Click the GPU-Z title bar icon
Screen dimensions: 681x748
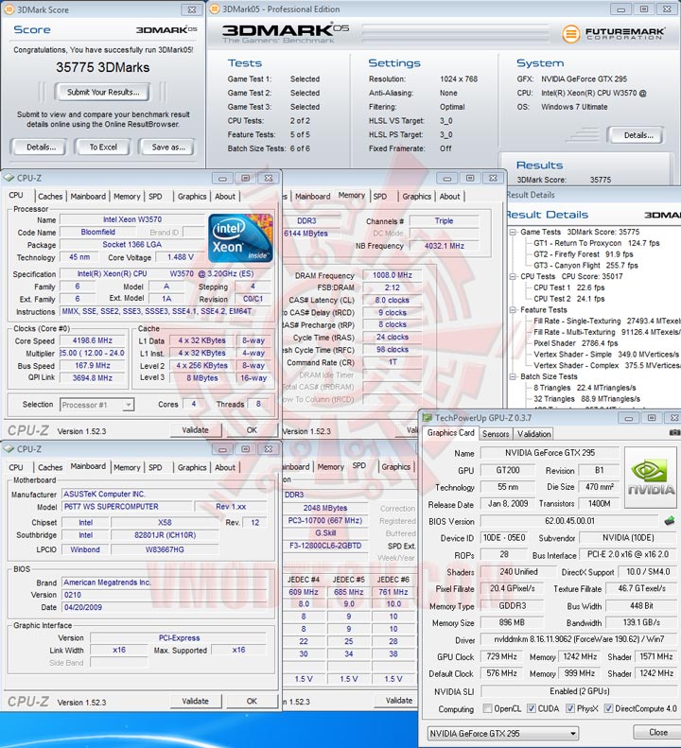click(x=428, y=418)
